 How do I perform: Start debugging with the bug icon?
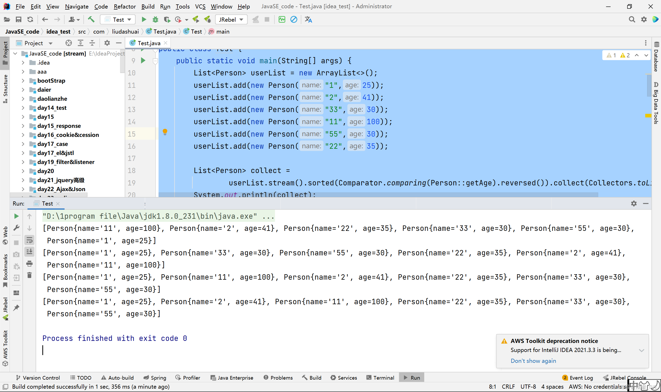155,20
